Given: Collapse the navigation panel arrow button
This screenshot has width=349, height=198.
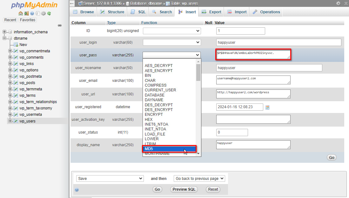Looking at the screenshot, I should pyautogui.click(x=72, y=3).
